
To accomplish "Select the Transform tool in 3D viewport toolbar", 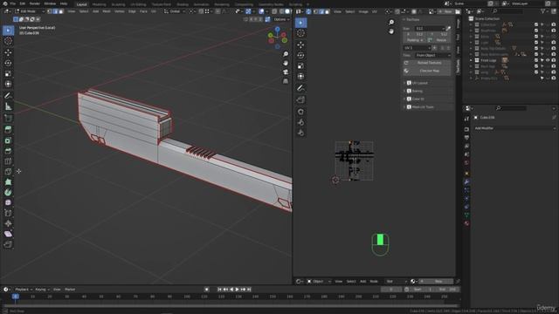I will pos(8,84).
